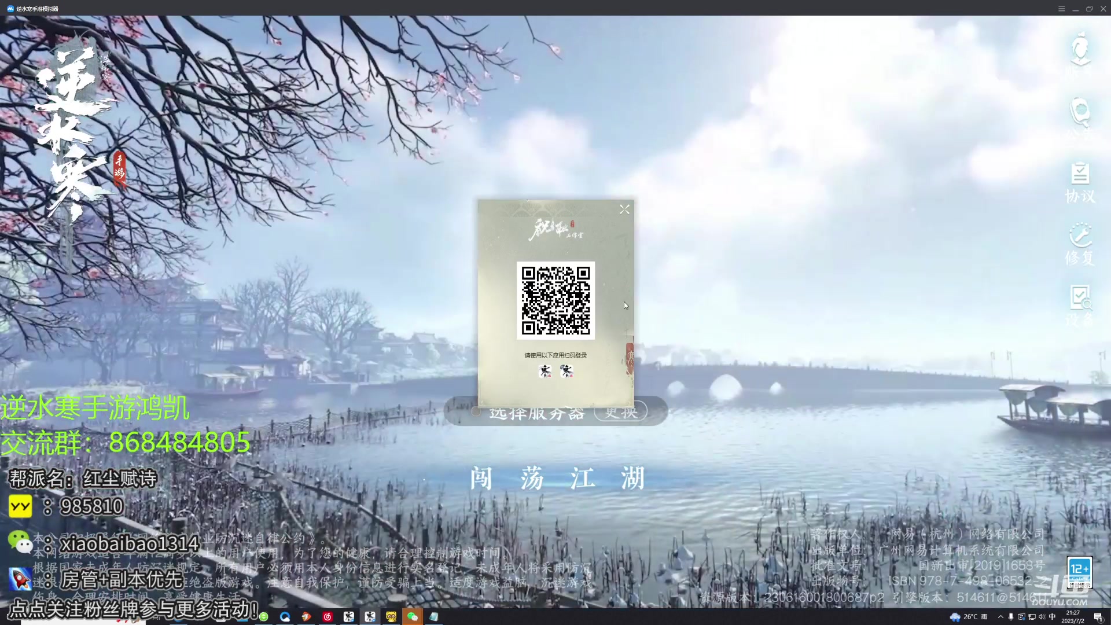Click the emulator app icon in title bar

point(10,9)
